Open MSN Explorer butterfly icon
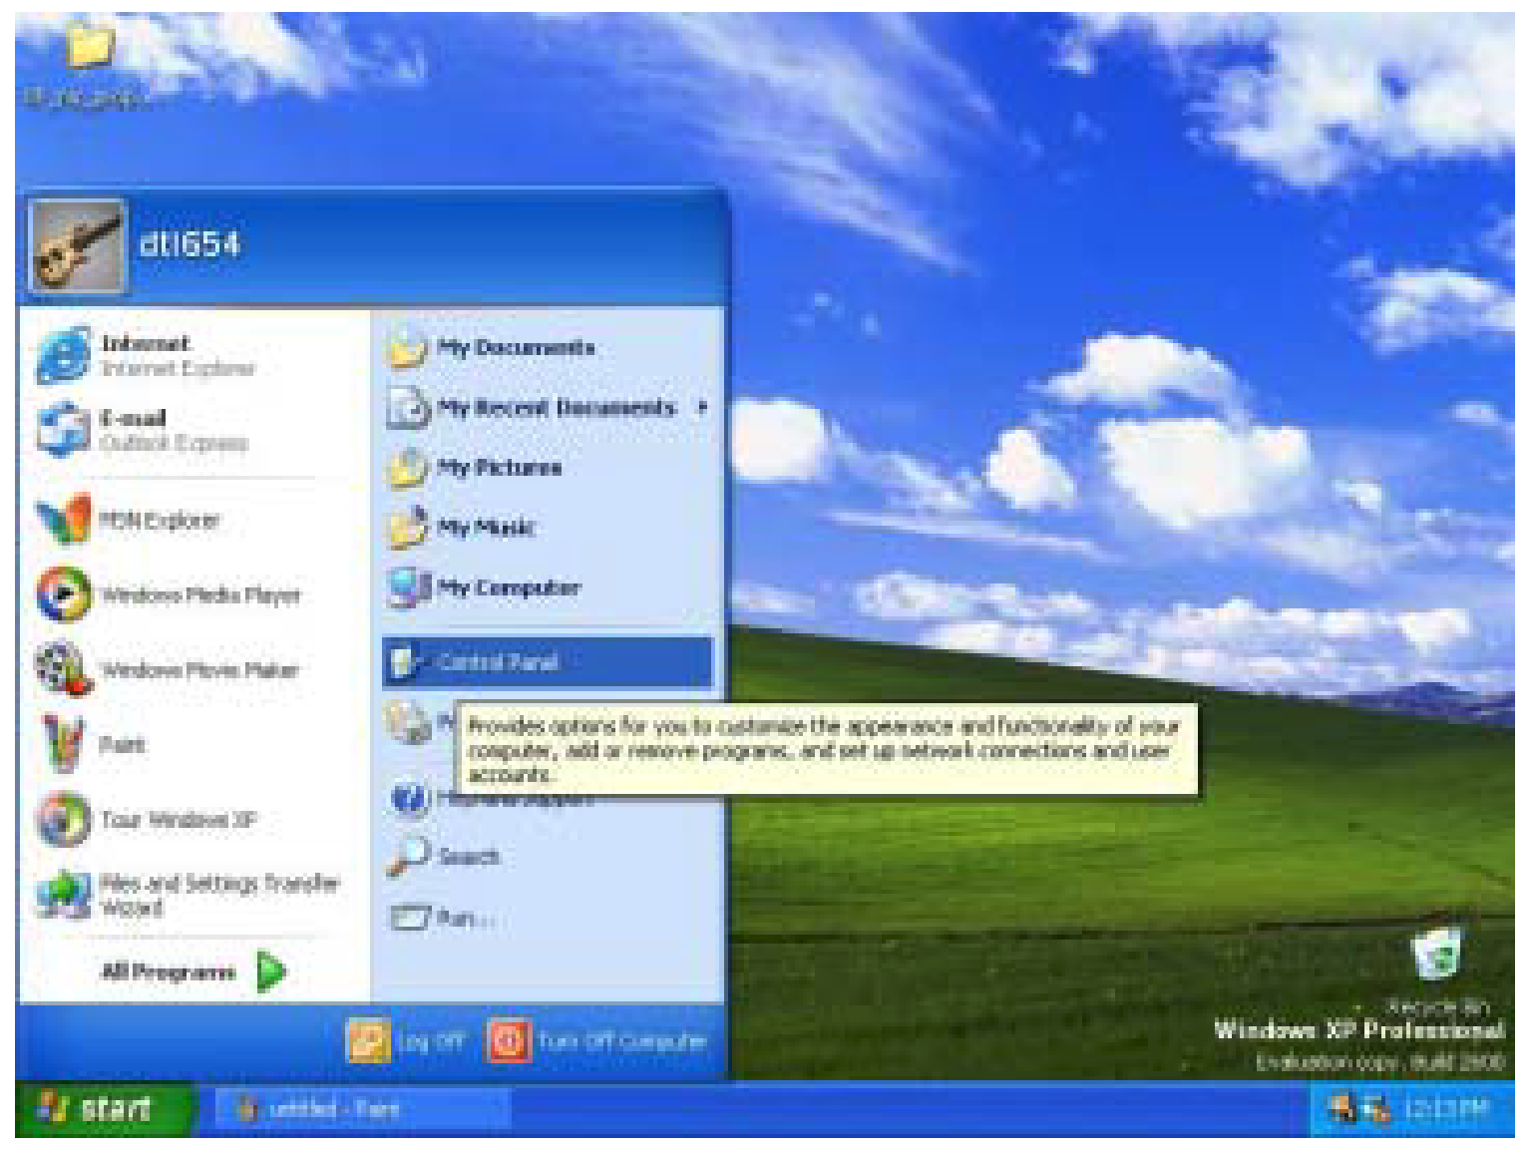The width and height of the screenshot is (1533, 1153). pos(63,520)
